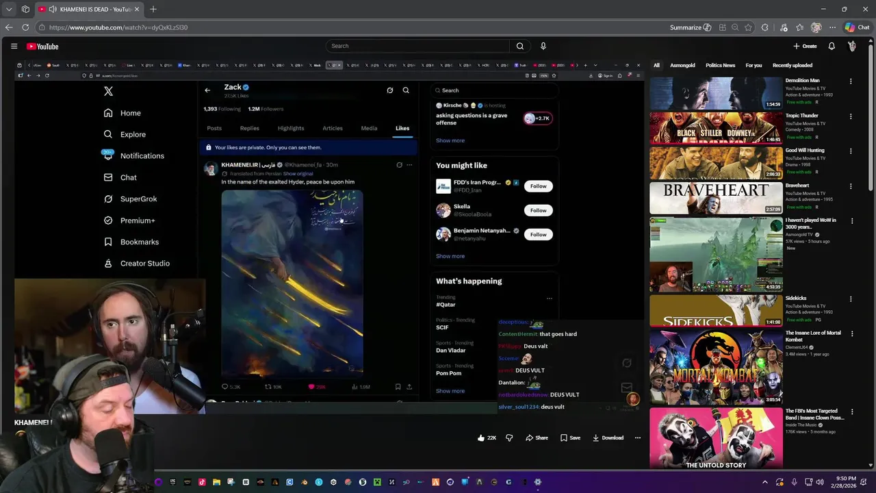The image size is (876, 493).
Task: Click the KHAMENEI IS DEAD browser tab
Action: 89,9
